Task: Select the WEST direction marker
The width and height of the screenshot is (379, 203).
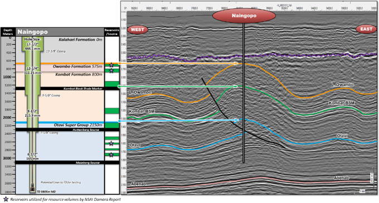Action: tap(138, 30)
